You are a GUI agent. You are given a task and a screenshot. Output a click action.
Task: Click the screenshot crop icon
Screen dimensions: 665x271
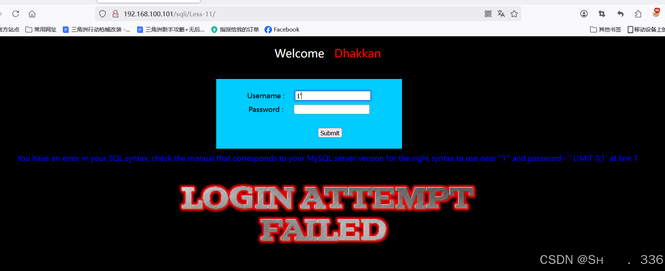point(602,14)
